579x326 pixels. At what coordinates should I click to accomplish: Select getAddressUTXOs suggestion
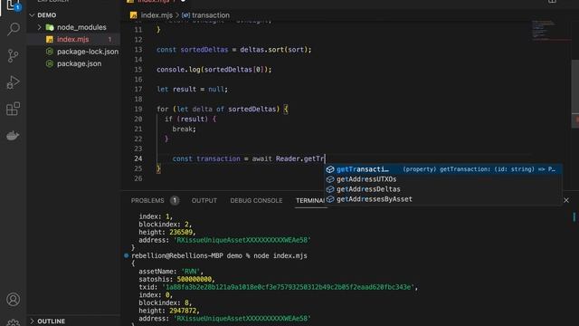point(443,179)
